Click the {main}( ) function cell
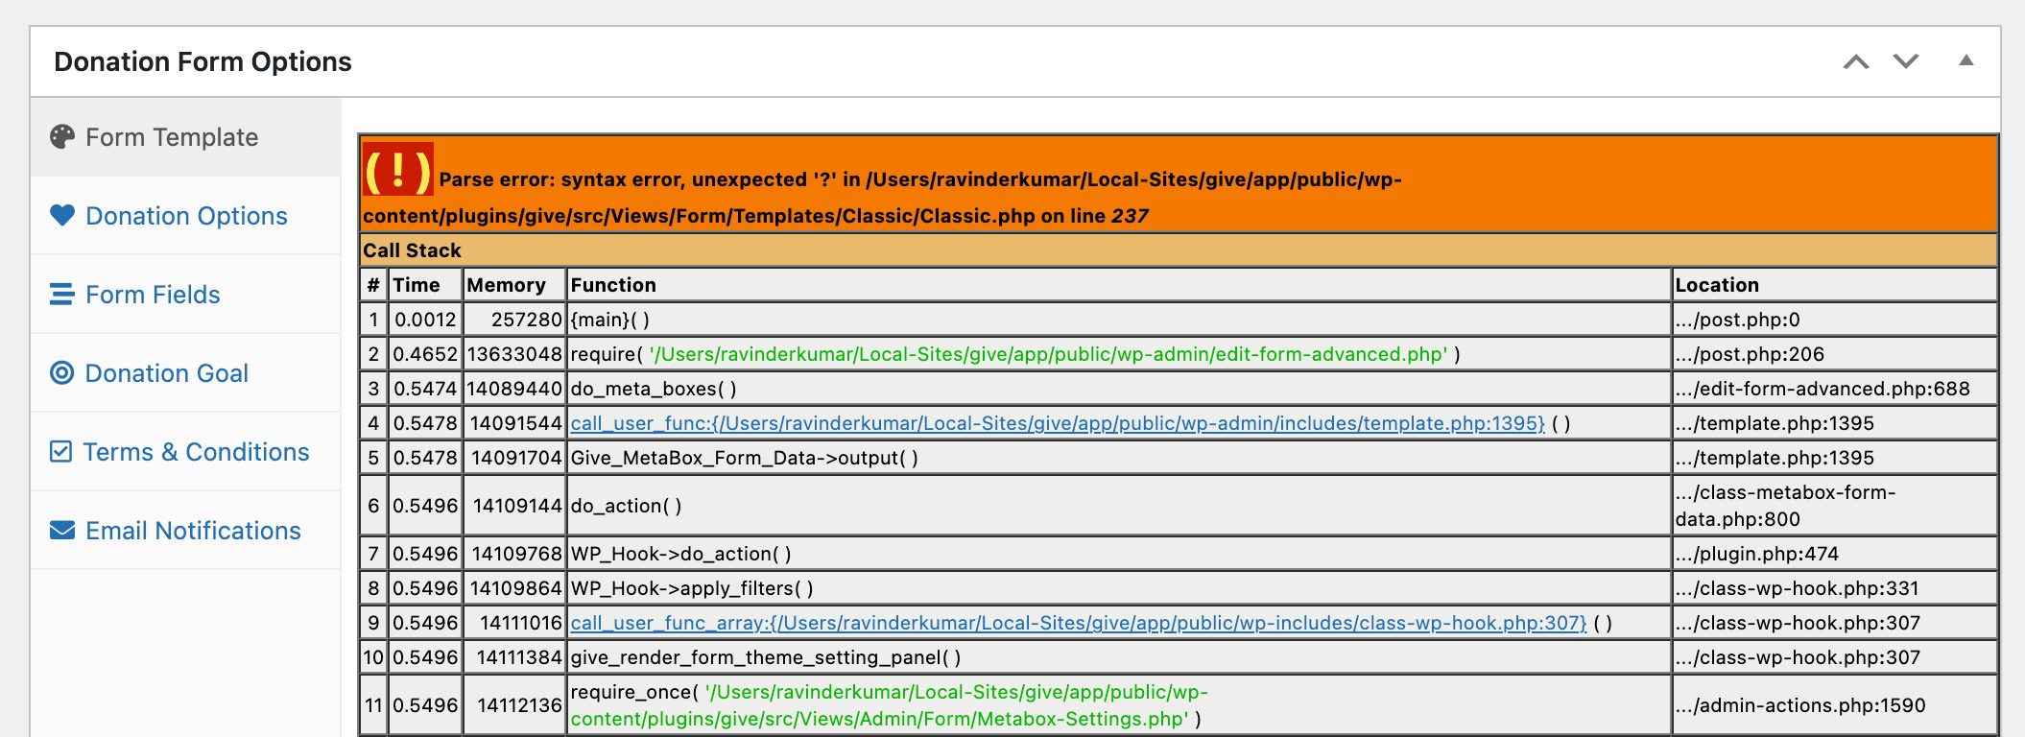 pos(1119,320)
